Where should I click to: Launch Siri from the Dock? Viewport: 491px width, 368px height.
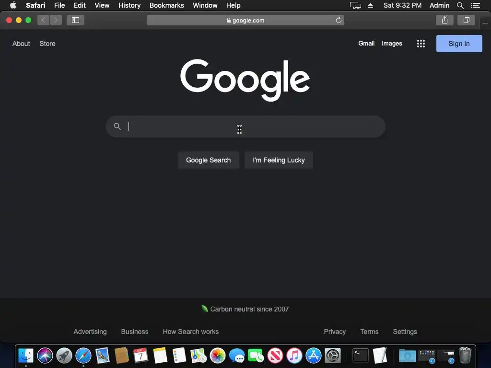click(45, 356)
